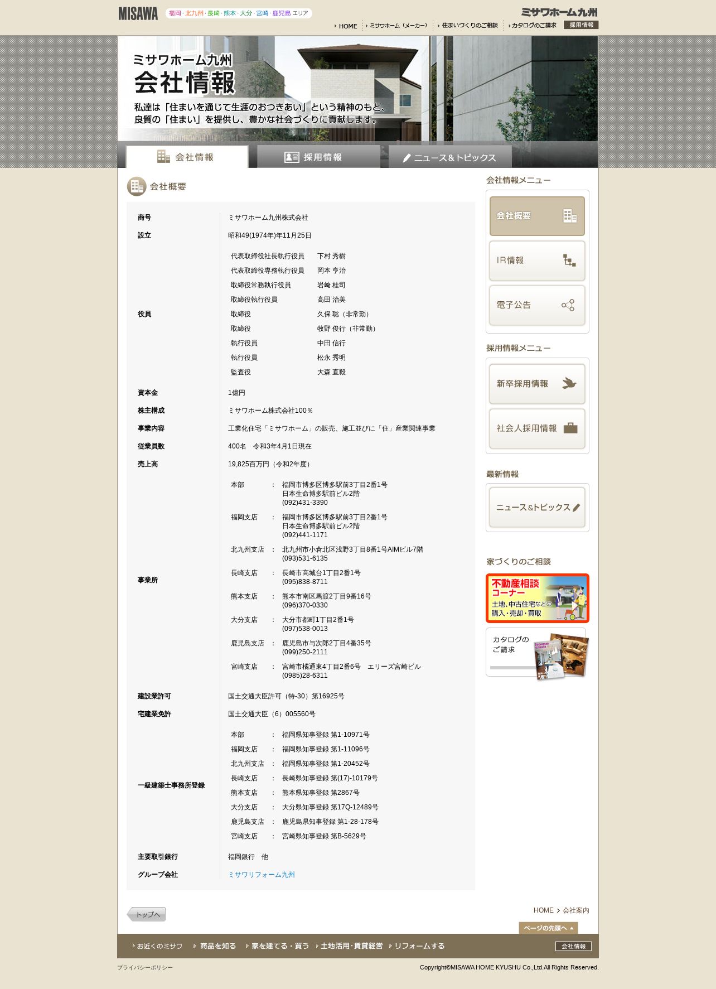Open the ミサワホーム九州 logo at top right

click(x=559, y=12)
